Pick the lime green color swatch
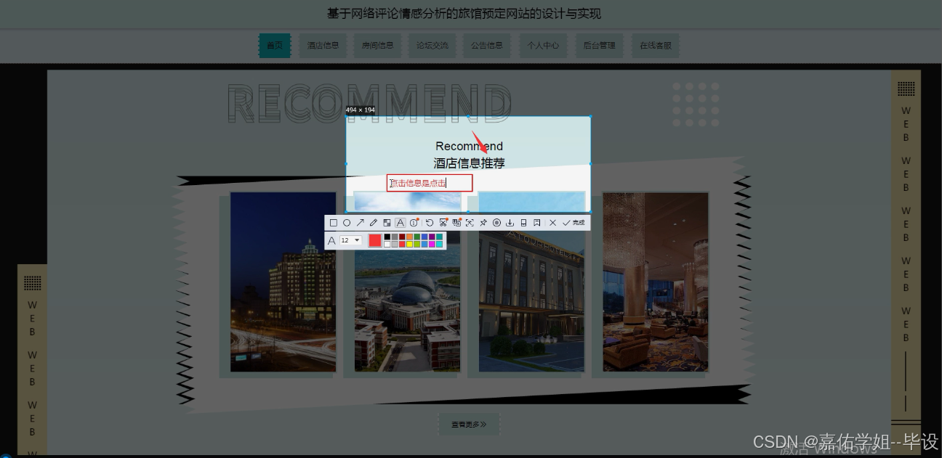 tap(417, 245)
